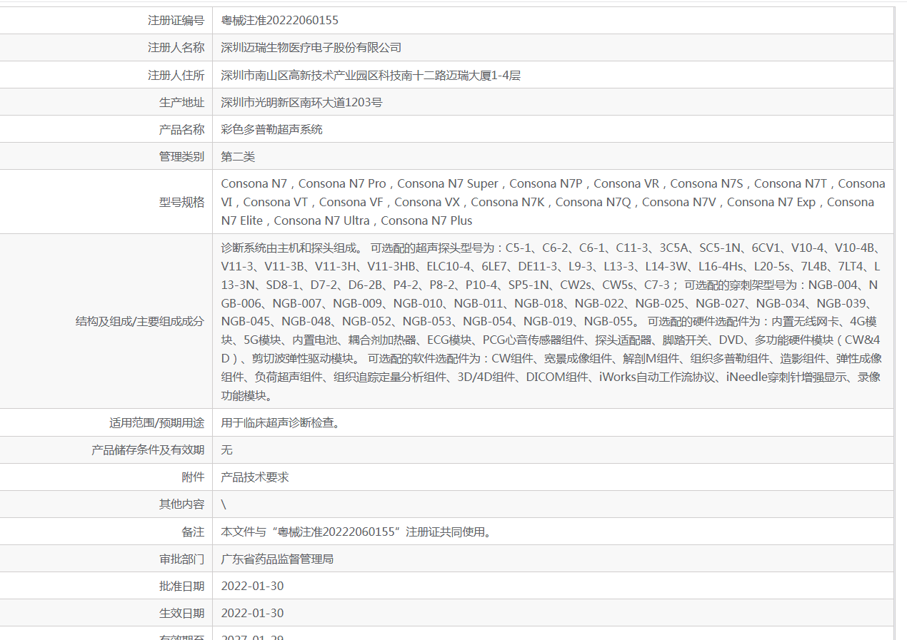This screenshot has height=640, width=907.
Task: Click product name 彩色多普勒超声系统
Action: coord(272,129)
